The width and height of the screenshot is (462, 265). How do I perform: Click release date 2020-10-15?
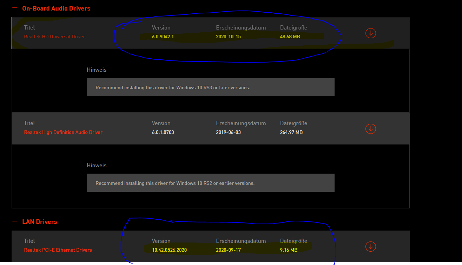pos(229,37)
